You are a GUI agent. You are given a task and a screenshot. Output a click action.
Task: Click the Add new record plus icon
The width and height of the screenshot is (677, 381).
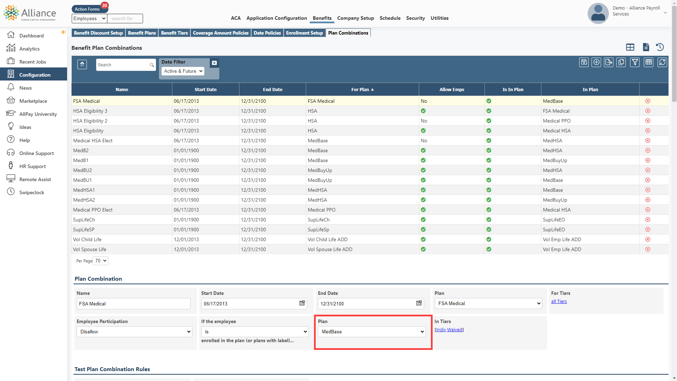click(596, 62)
